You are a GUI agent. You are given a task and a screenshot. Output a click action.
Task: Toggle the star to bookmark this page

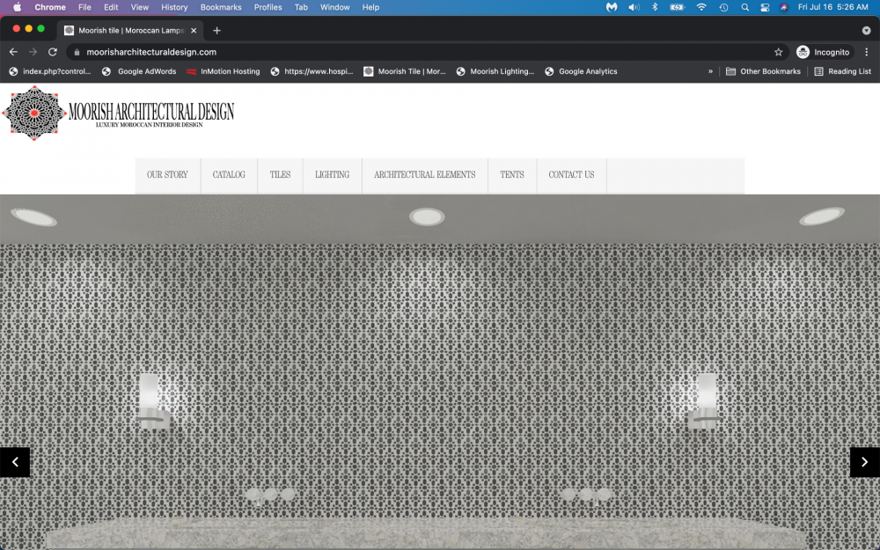click(780, 51)
